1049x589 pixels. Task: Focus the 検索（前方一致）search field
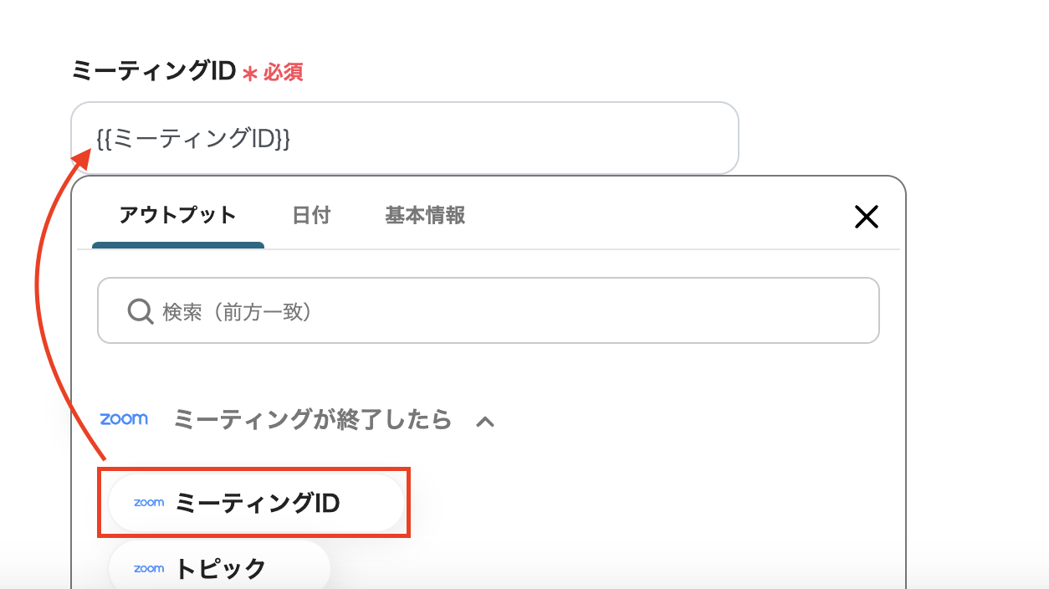(x=502, y=312)
